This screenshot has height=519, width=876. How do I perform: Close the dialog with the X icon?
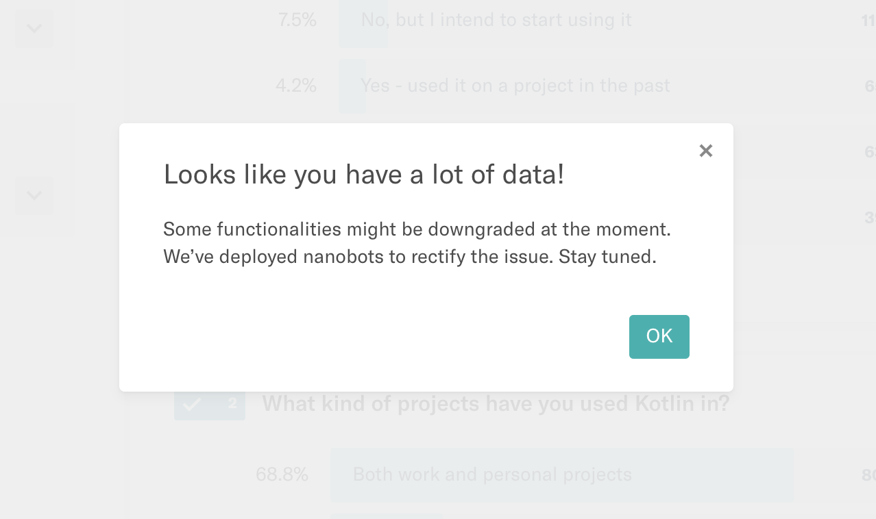(x=705, y=151)
